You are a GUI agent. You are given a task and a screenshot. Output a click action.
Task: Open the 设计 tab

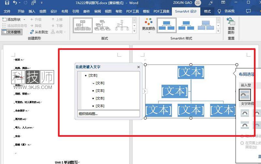54,11
